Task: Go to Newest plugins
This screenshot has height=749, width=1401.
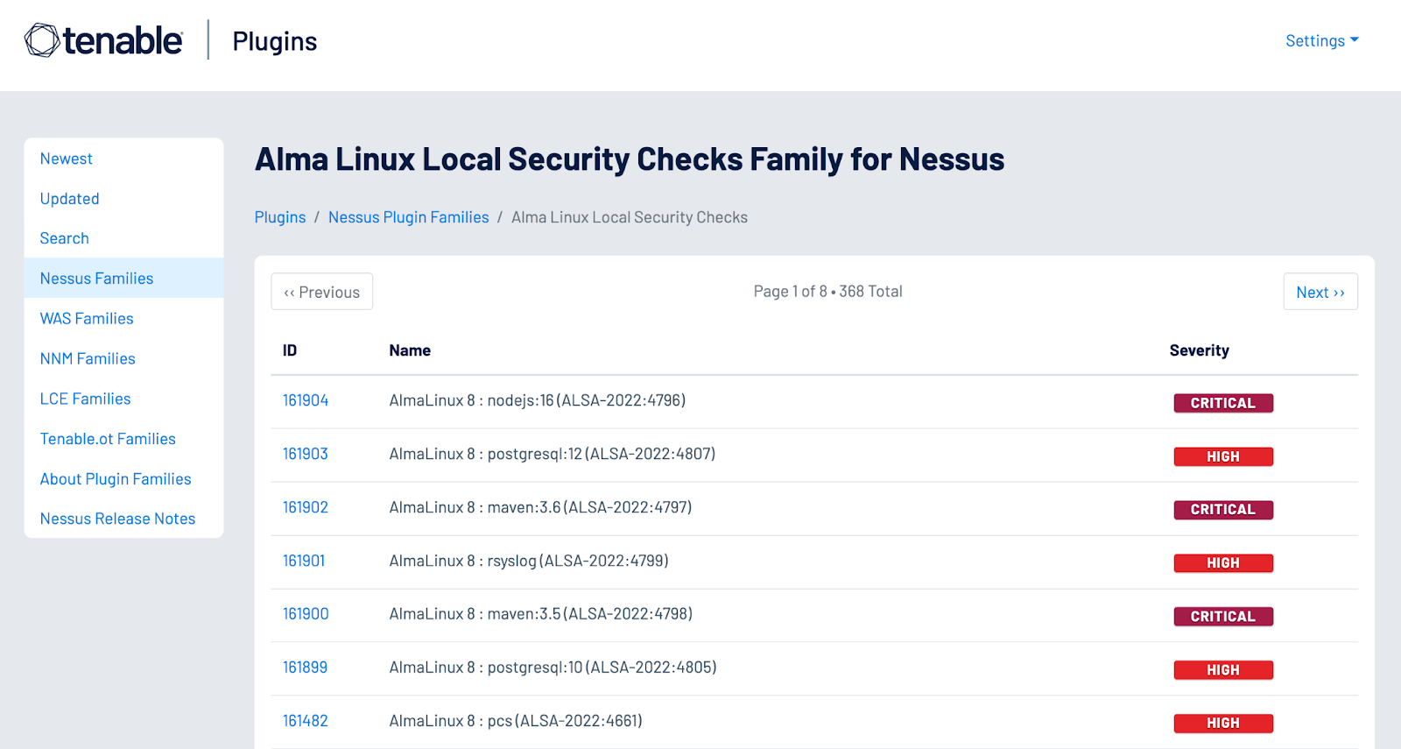Action: coord(67,159)
